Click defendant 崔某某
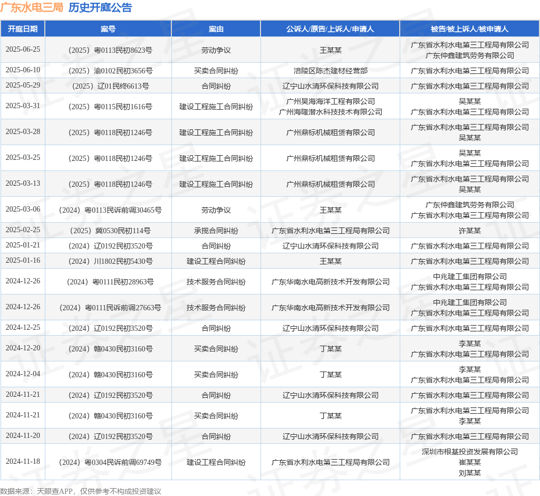The width and height of the screenshot is (540, 496). 469,463
